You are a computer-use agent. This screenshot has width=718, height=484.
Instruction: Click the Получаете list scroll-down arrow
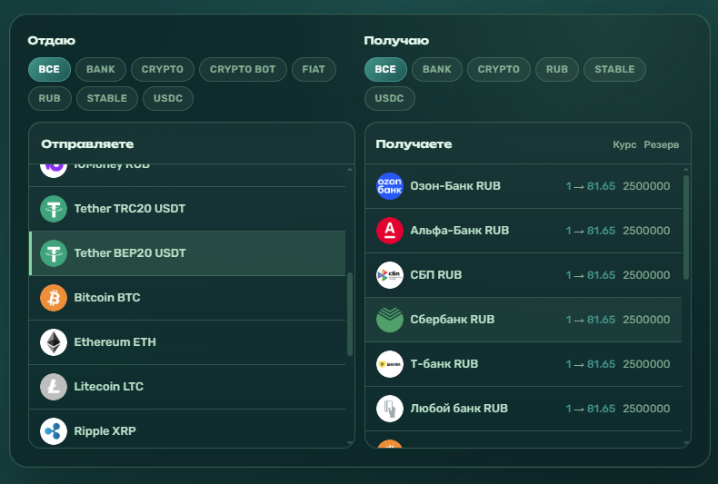point(686,443)
